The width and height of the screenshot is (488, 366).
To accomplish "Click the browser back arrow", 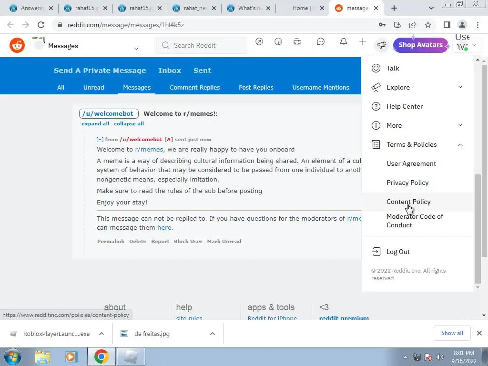I will 10,25.
